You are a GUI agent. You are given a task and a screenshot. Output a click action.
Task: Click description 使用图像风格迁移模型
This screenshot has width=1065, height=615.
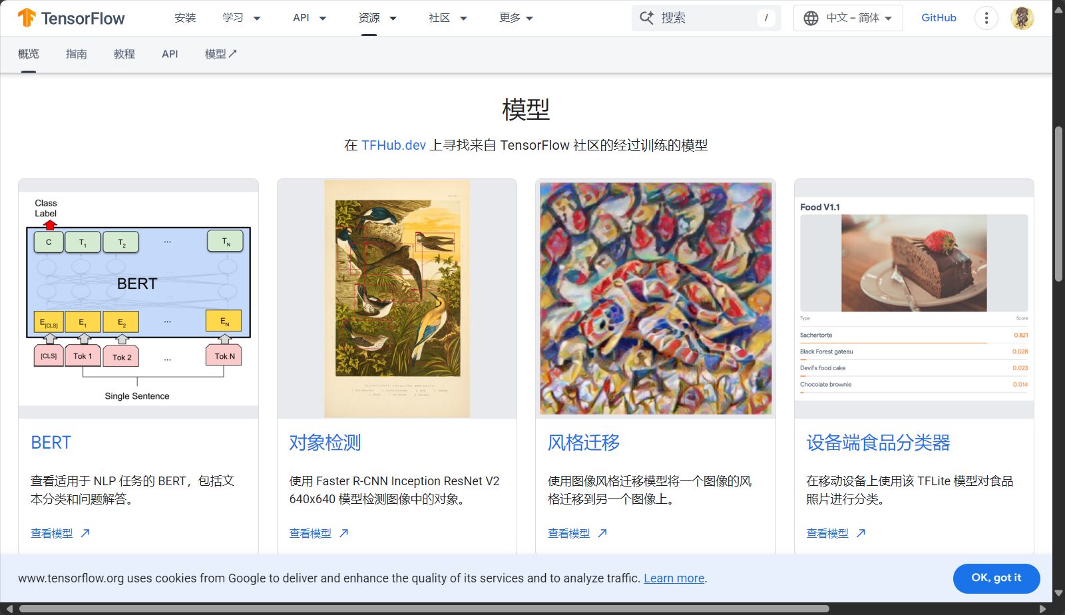(650, 490)
